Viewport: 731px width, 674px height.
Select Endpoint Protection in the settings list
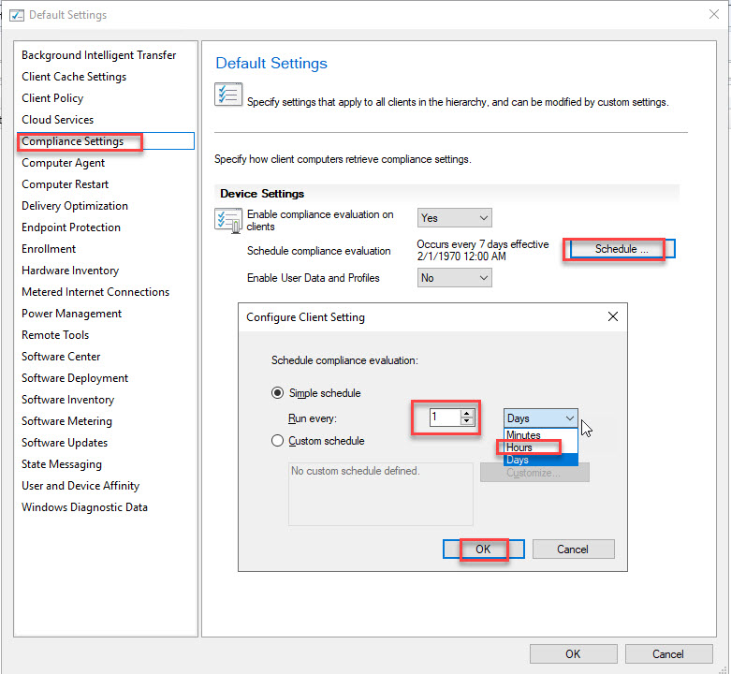point(71,227)
